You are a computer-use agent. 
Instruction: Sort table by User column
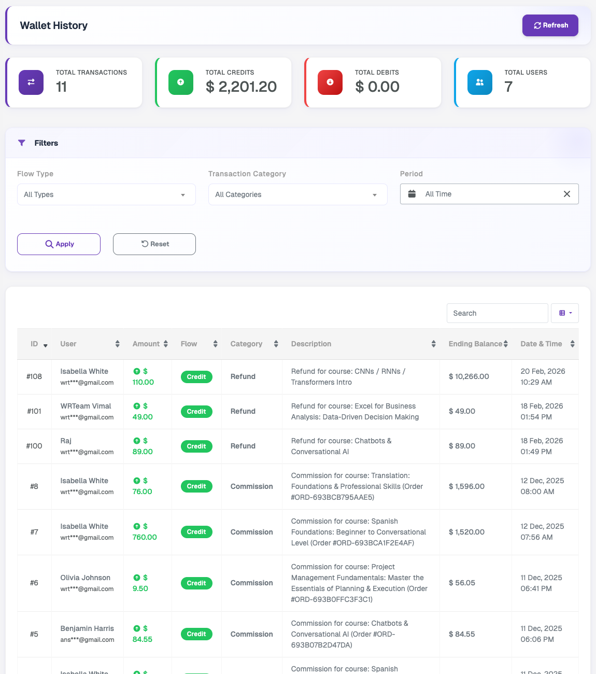tap(88, 344)
